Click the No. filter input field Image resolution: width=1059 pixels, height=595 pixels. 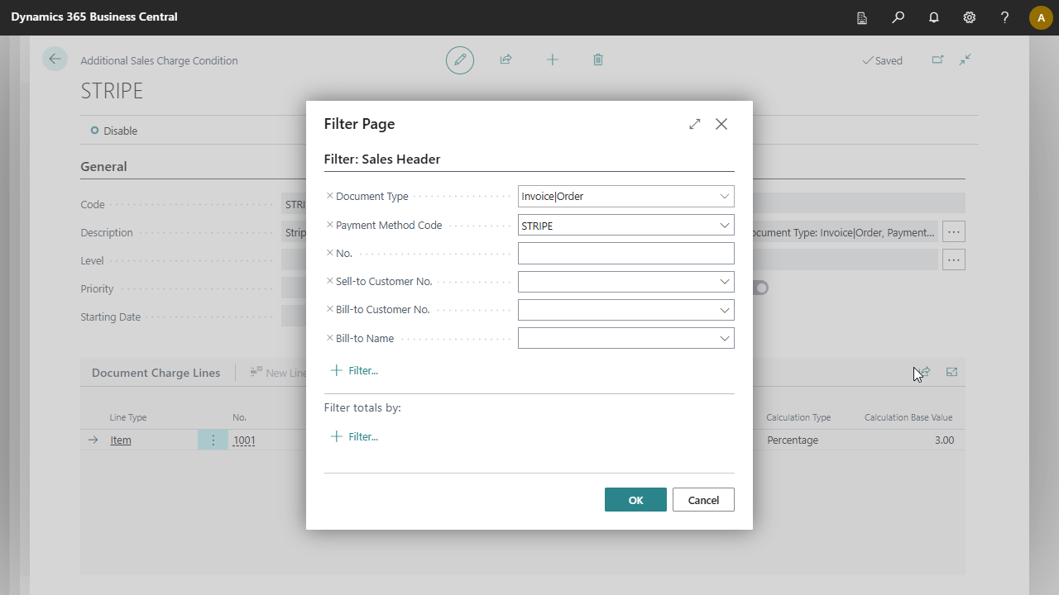625,253
